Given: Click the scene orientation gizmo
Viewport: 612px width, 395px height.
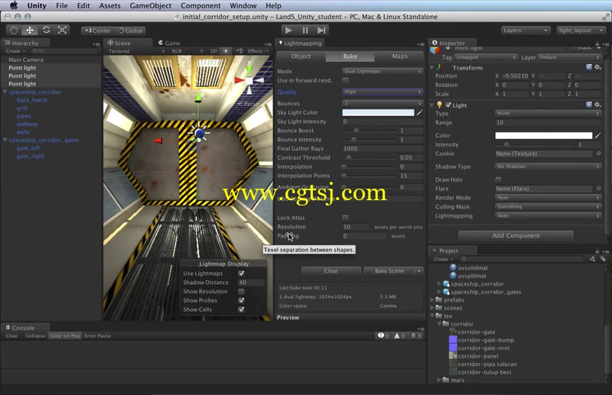Looking at the screenshot, I should click(x=249, y=80).
